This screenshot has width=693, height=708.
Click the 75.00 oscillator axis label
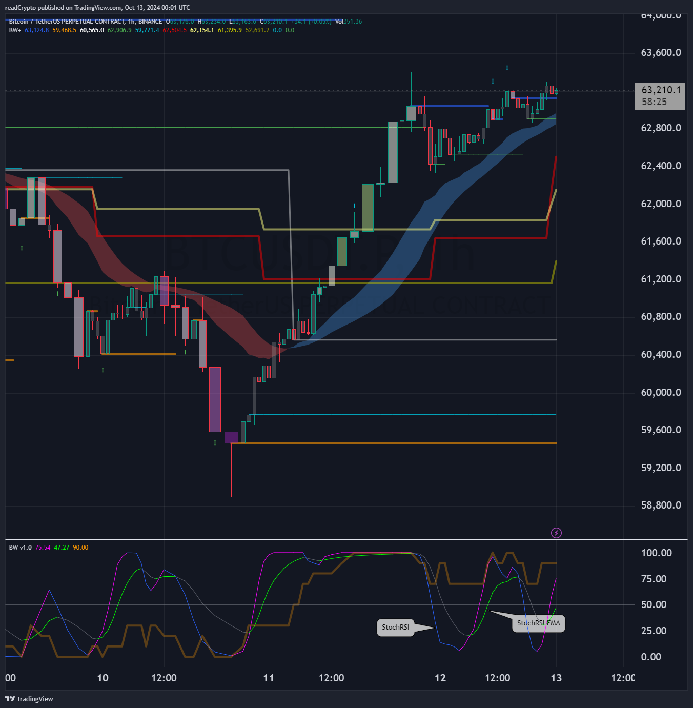654,579
